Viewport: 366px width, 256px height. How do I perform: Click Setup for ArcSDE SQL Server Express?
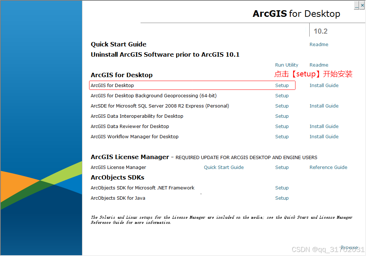coord(282,106)
